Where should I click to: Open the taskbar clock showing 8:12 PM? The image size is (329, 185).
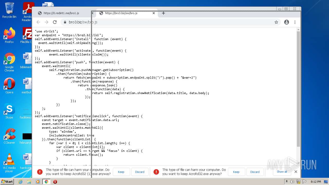(316, 182)
